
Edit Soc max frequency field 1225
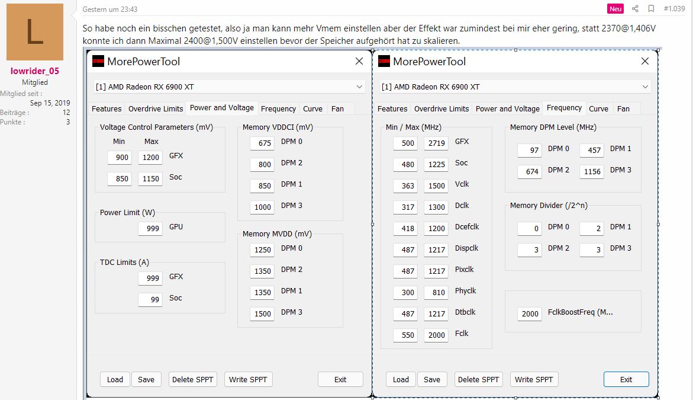click(x=436, y=164)
